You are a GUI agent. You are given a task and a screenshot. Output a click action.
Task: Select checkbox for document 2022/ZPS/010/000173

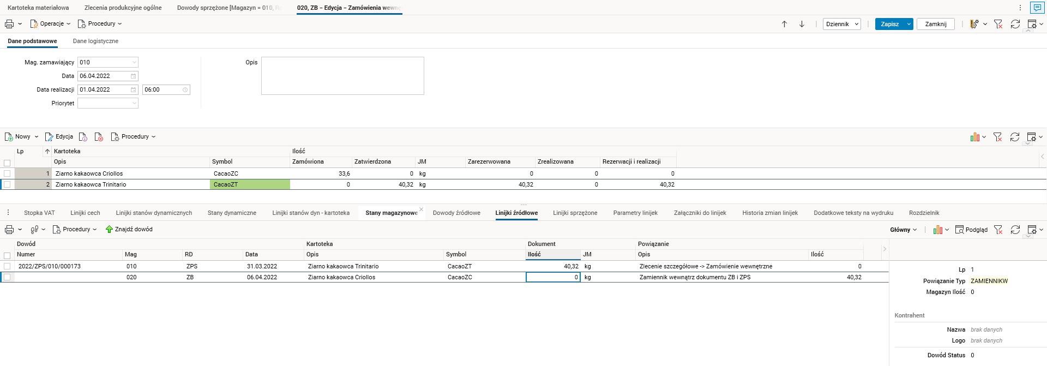[x=7, y=266]
